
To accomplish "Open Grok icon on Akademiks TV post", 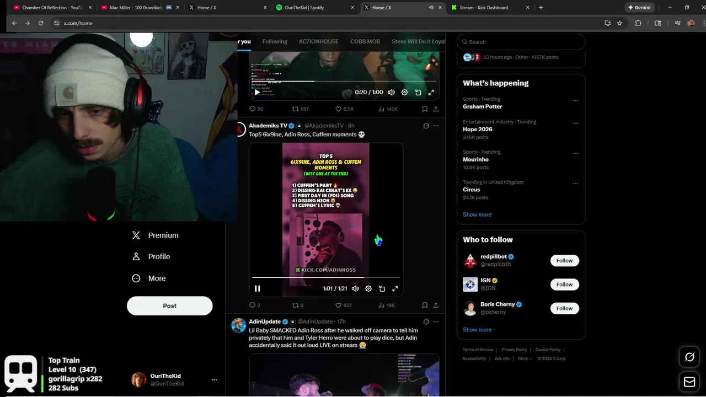I will (426, 126).
